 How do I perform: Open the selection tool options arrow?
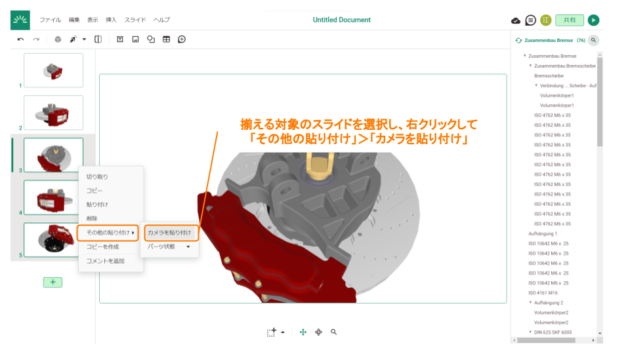[283, 332]
